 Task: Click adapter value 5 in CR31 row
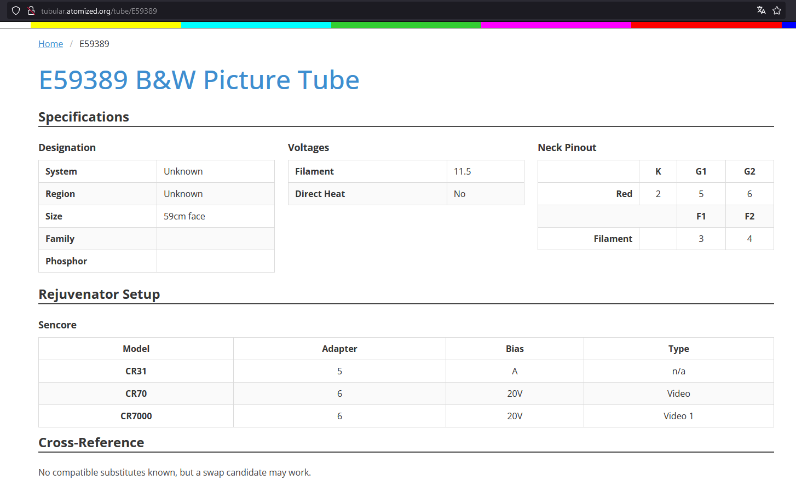[339, 371]
